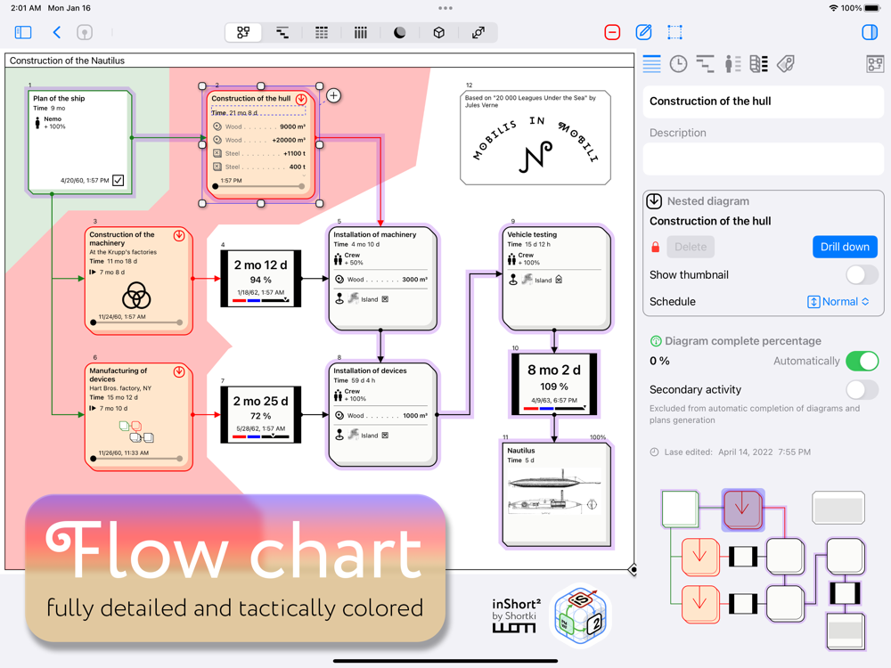Viewport: 891px width, 668px height.
Task: Click the nested diagram down-arrow icon
Action: click(654, 200)
